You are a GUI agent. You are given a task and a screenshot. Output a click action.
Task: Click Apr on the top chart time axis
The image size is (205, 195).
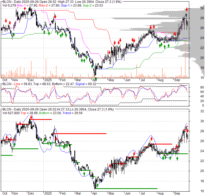tap(95, 80)
